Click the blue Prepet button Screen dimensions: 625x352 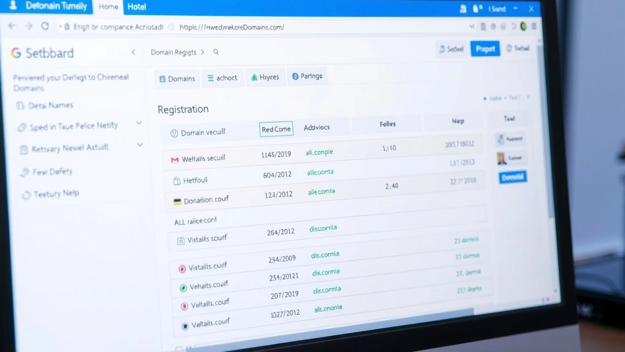point(485,49)
